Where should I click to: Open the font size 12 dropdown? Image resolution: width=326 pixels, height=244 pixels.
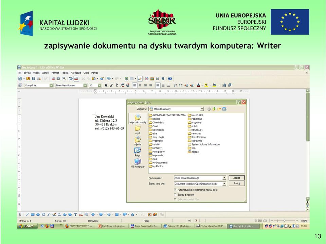pyautogui.click(x=99, y=85)
